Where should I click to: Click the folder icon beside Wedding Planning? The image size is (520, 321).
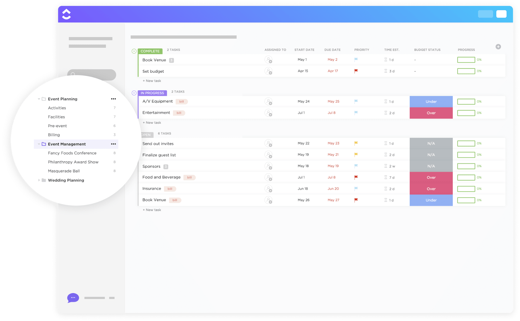[44, 180]
